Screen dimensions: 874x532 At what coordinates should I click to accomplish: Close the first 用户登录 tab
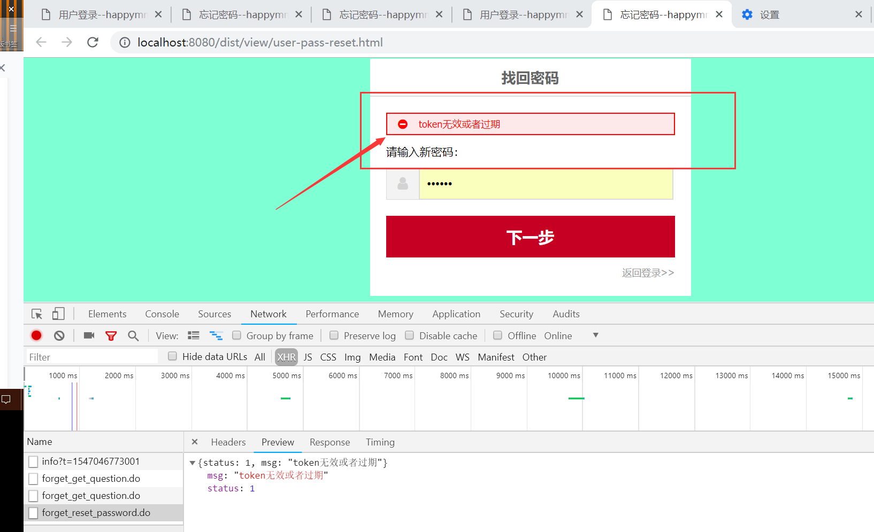click(x=158, y=14)
